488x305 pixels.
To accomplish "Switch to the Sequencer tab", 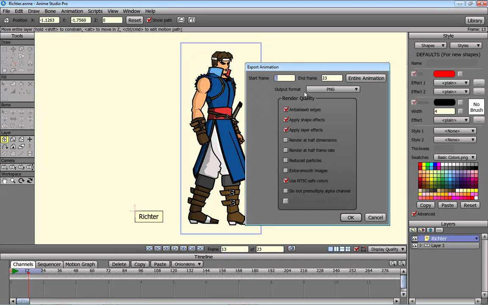I will point(49,264).
